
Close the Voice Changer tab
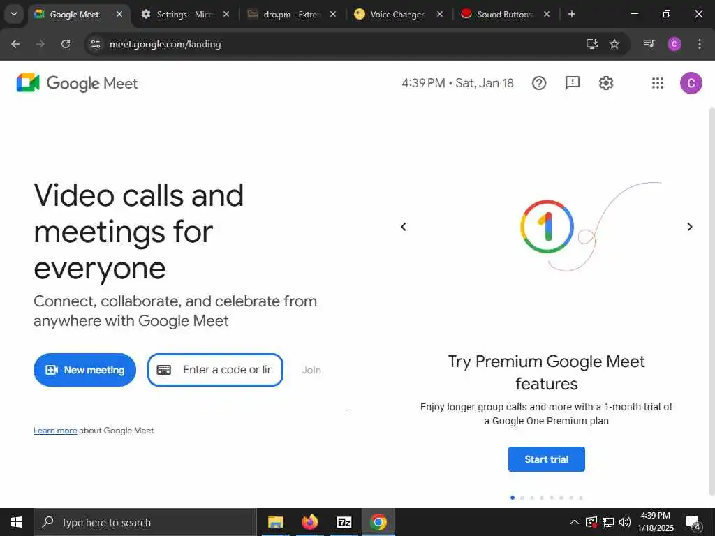pos(440,15)
